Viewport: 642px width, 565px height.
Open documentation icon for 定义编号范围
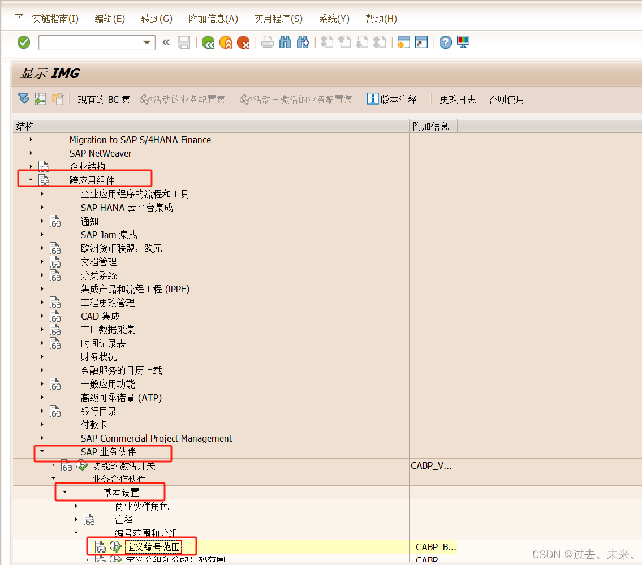coord(100,546)
